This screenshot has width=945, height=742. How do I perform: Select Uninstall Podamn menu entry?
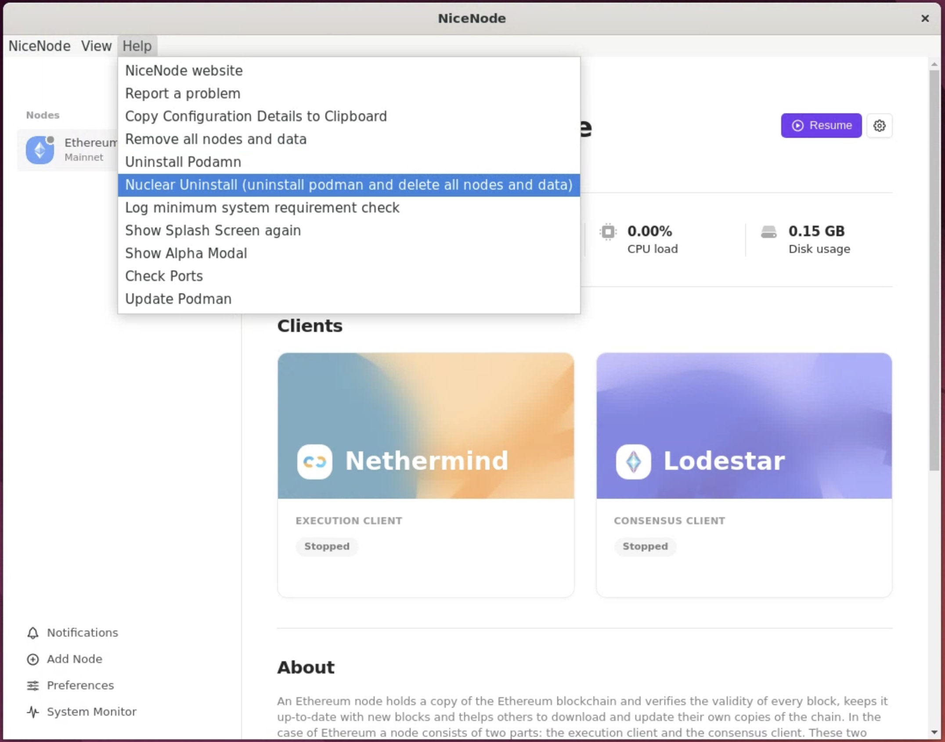[349, 162]
